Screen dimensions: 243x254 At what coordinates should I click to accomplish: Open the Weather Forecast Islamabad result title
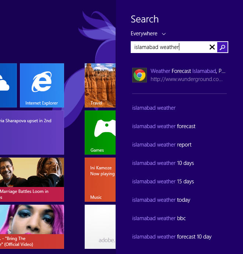pyautogui.click(x=188, y=71)
